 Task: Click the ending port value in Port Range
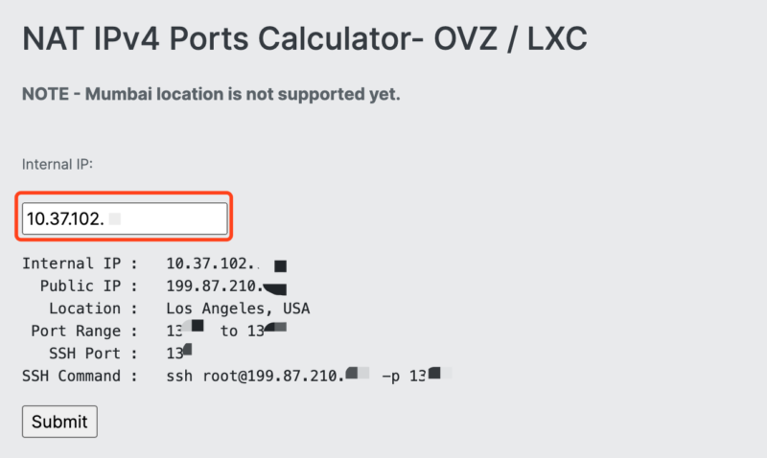pyautogui.click(x=263, y=332)
